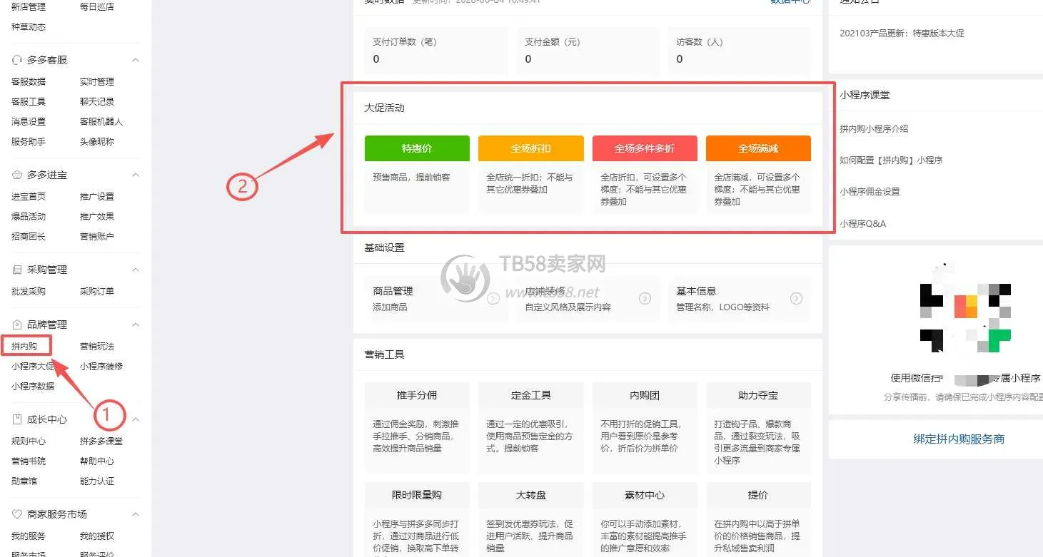Open 我的服务 menu item
1043x557 pixels.
[29, 536]
